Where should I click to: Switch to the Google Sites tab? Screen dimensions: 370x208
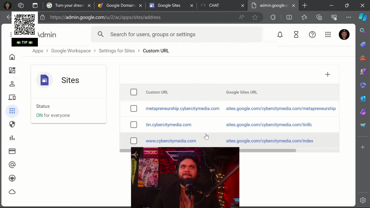(x=171, y=5)
